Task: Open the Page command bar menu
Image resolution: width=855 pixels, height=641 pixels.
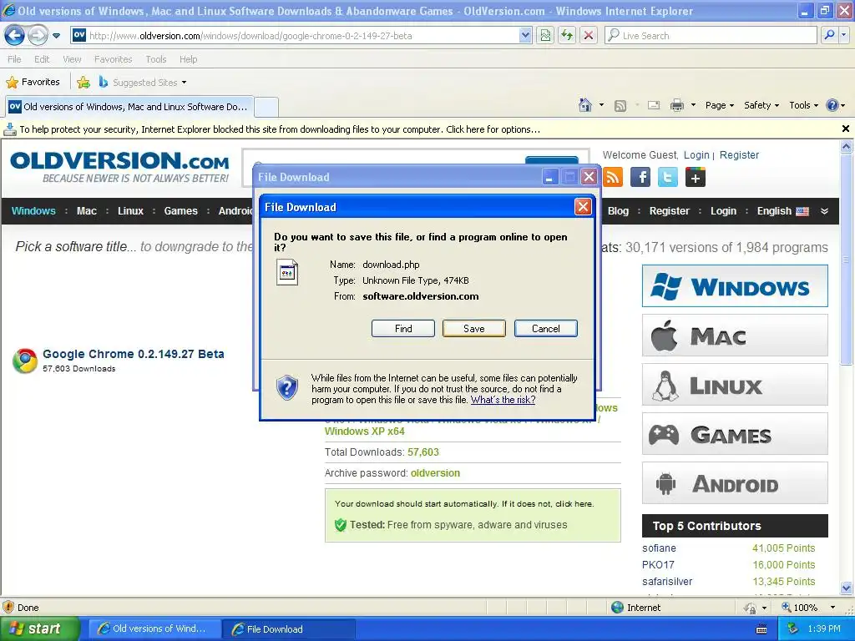Action: coord(719,105)
